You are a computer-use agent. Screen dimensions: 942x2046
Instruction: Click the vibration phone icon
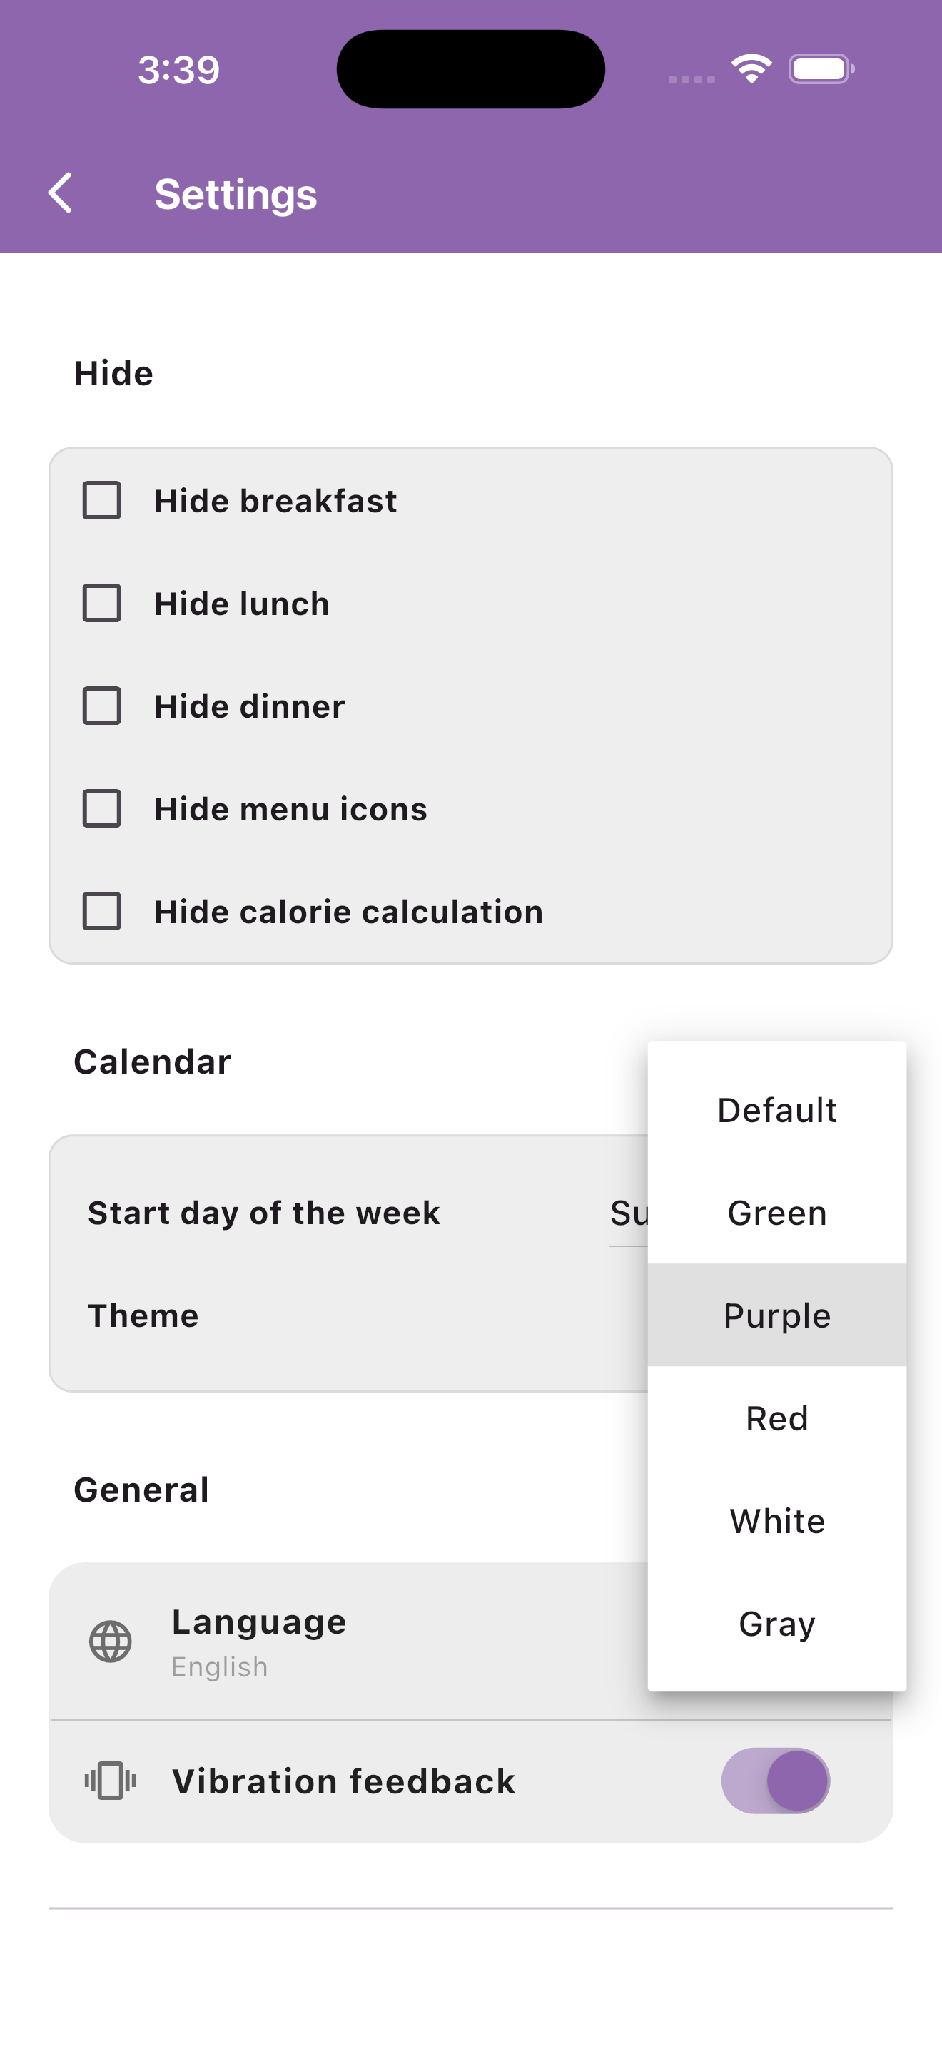click(x=111, y=1780)
